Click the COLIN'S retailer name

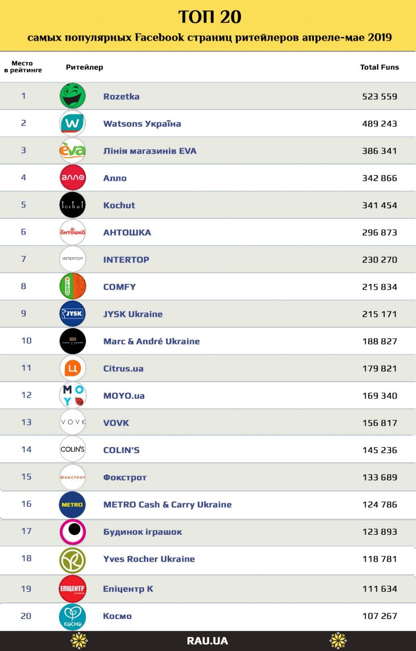coord(121,450)
